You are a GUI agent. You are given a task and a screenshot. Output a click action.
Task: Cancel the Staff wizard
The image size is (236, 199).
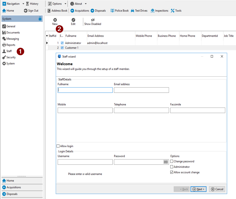pos(217,189)
